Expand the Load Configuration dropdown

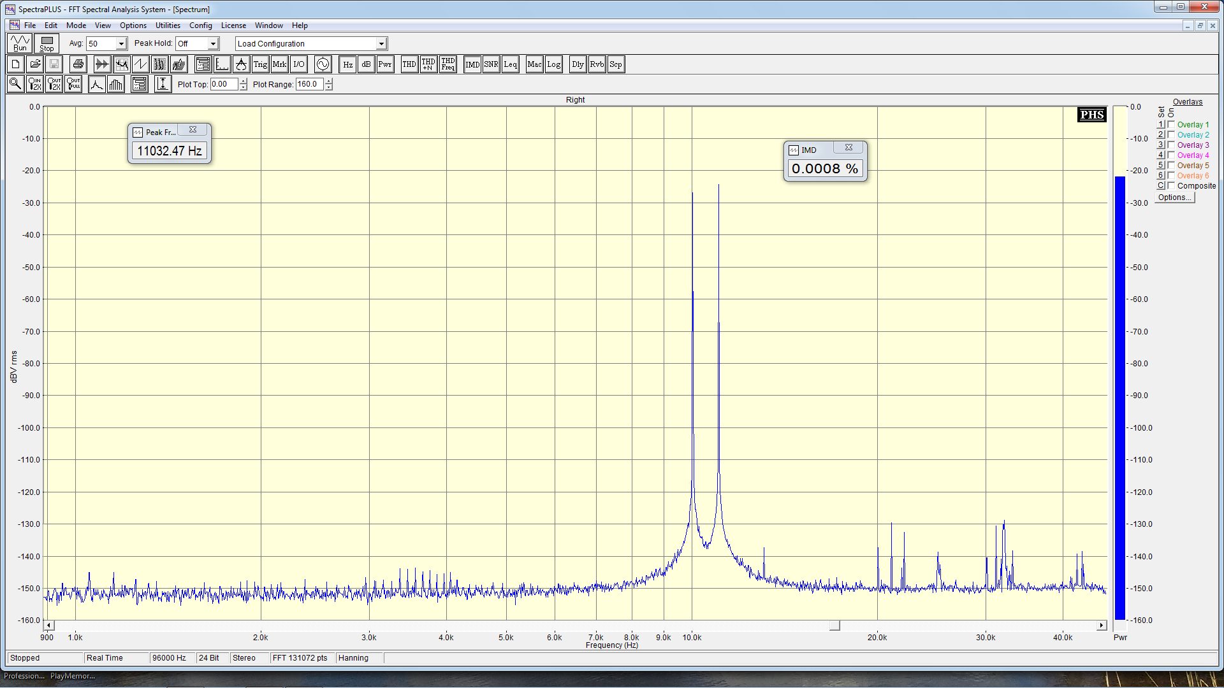[x=381, y=44]
